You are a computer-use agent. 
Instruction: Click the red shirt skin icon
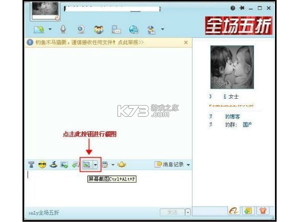click(262, 211)
